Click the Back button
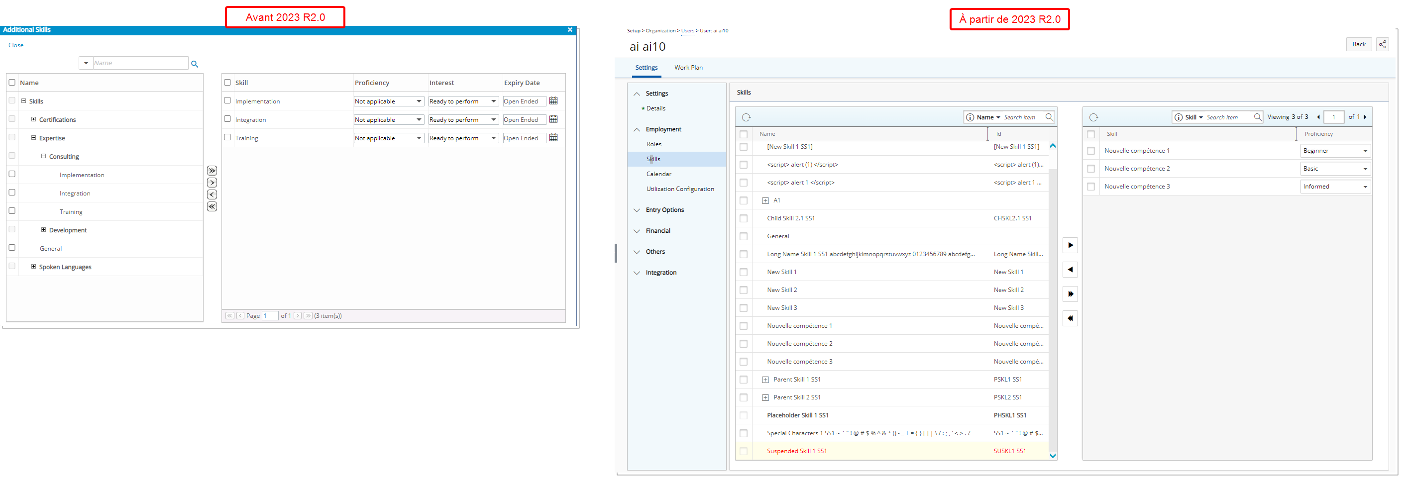Image resolution: width=1404 pixels, height=481 pixels. tap(1359, 44)
